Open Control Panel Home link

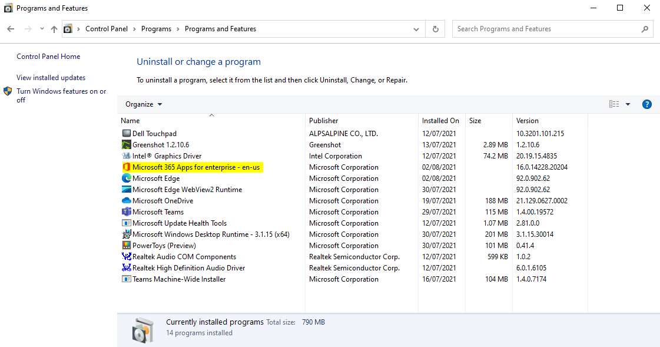click(x=48, y=57)
